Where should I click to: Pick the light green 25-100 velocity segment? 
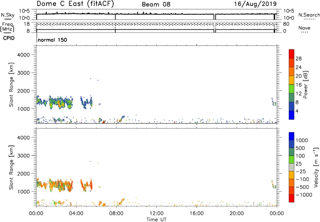coord(292,159)
